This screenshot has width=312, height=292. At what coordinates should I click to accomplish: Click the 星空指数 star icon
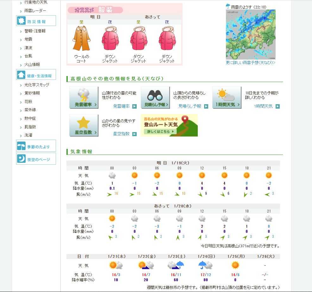click(x=84, y=125)
